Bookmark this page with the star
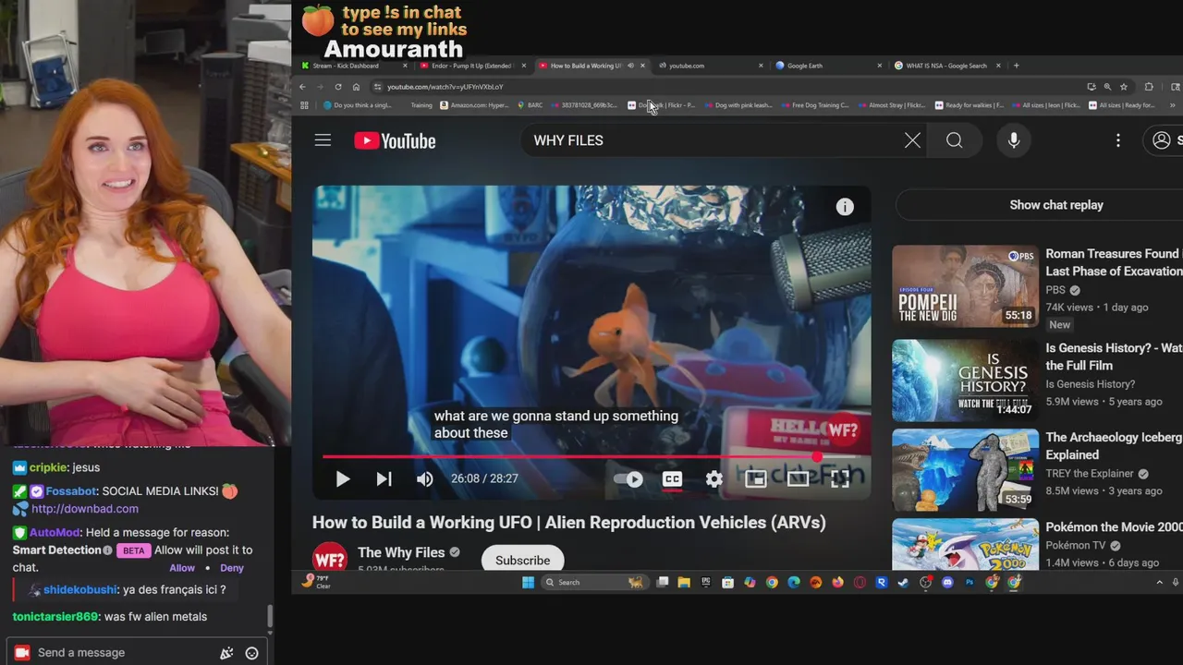The width and height of the screenshot is (1183, 665). (1124, 87)
